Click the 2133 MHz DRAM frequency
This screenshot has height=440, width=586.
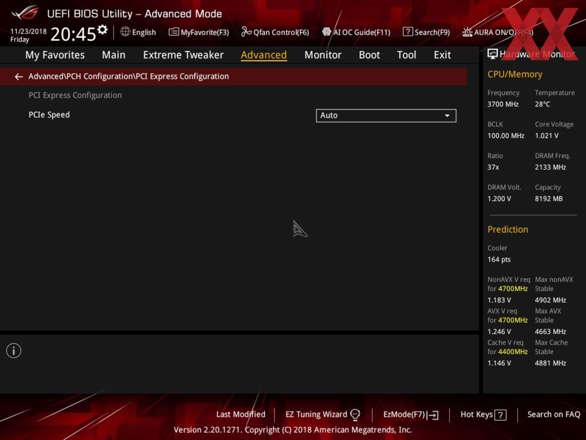(550, 167)
